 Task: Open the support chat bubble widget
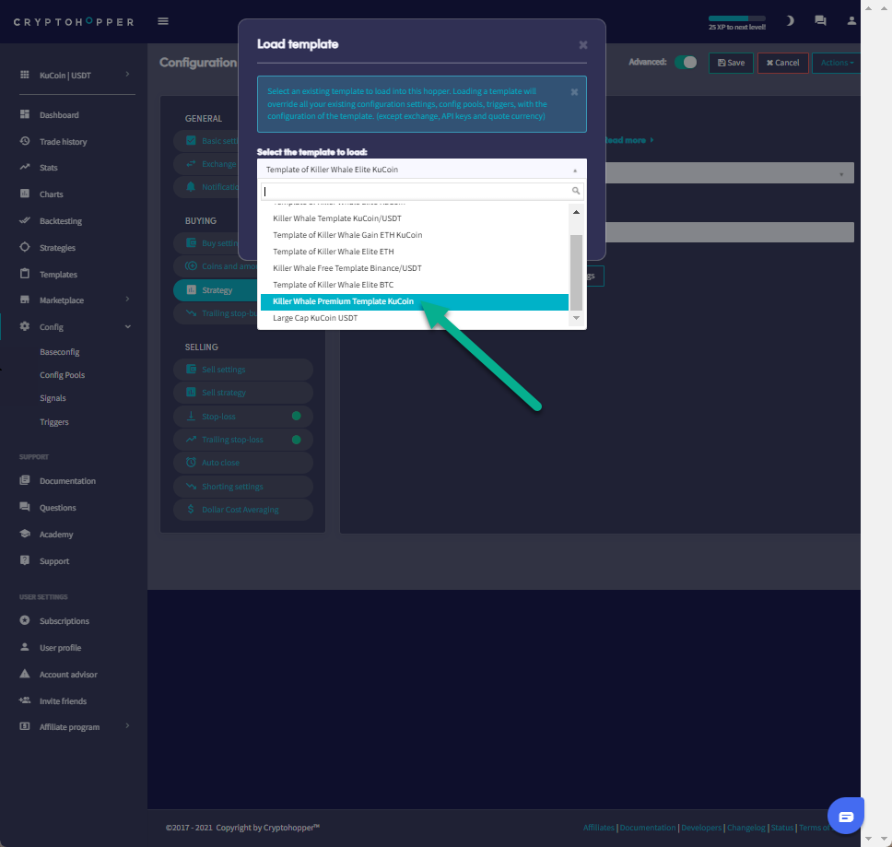(x=846, y=816)
